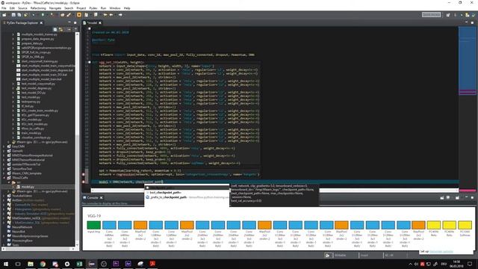Select the PyDev perspective icon at top right
This screenshot has width=478, height=269.
coord(467,15)
